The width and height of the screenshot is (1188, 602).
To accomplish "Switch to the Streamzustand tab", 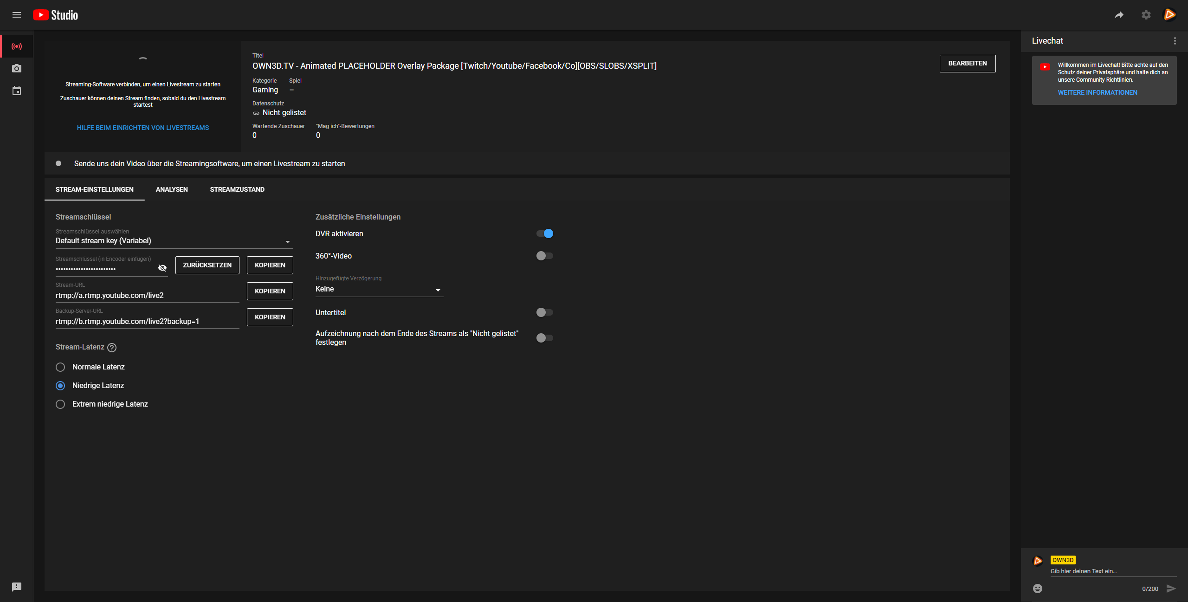I will pos(237,189).
